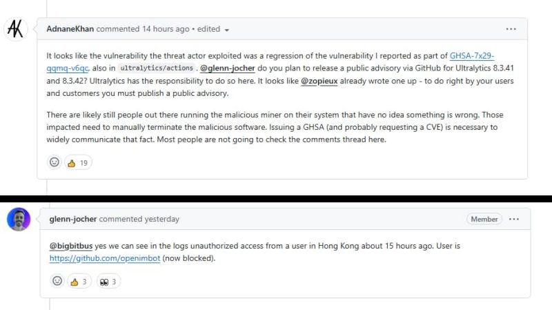Click the '14 hours ago' timestamp
The width and height of the screenshot is (552, 310).
point(166,29)
